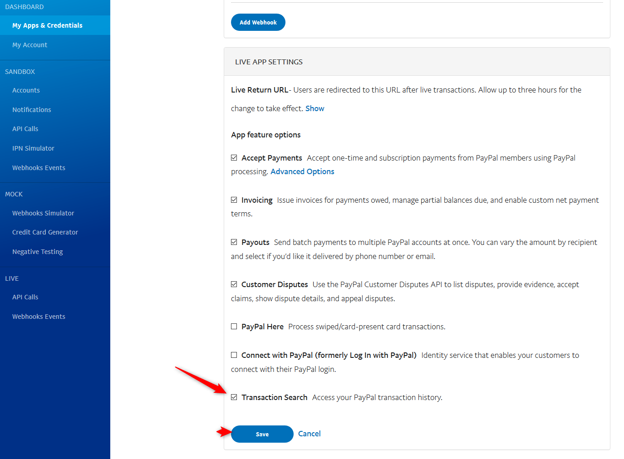Click the Customer Disputes label
This screenshot has height=459, width=624.
point(275,284)
